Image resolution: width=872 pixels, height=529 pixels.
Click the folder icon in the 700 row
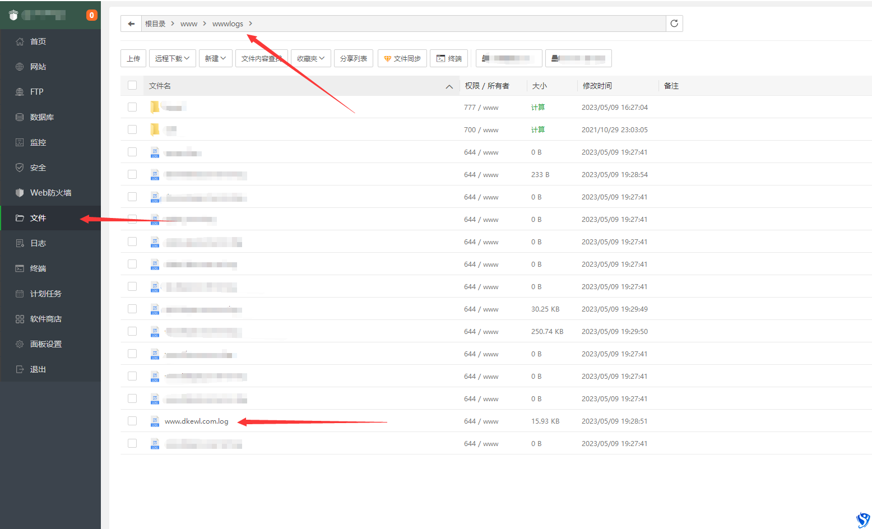(155, 129)
